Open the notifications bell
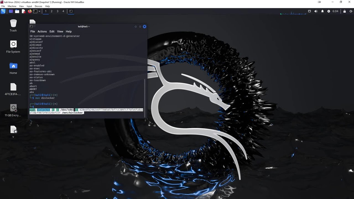The height and width of the screenshot is (199, 354). pyautogui.click(x=322, y=11)
